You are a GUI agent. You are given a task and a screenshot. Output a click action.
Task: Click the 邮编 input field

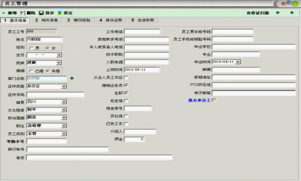pyautogui.click(x=236, y=69)
